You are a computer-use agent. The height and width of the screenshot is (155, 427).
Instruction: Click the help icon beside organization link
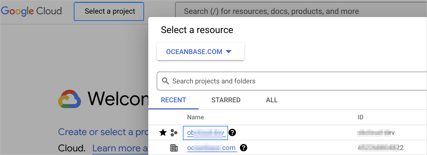(244, 148)
